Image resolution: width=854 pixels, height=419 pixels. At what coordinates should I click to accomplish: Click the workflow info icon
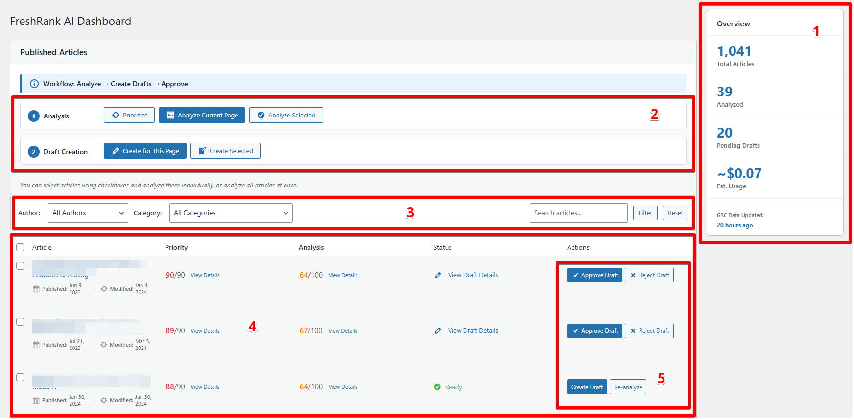tap(34, 84)
